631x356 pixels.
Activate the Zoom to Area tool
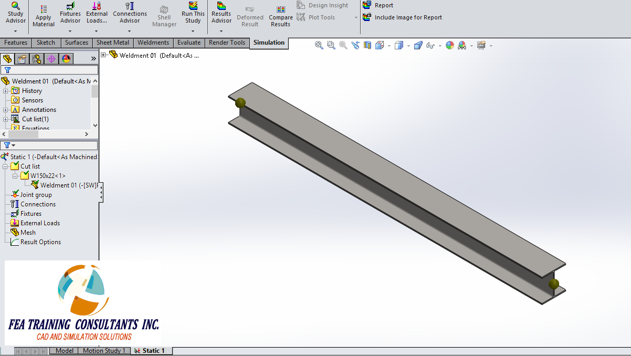(x=331, y=45)
